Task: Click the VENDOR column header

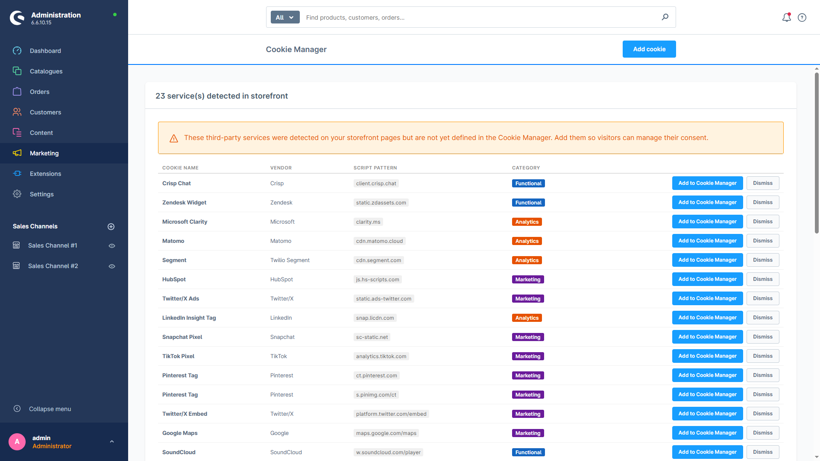Action: (x=281, y=168)
